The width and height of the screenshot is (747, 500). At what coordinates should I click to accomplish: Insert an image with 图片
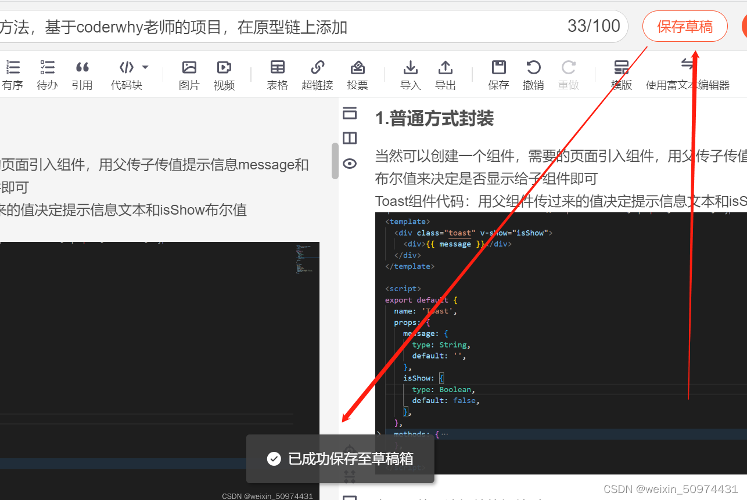coord(189,75)
